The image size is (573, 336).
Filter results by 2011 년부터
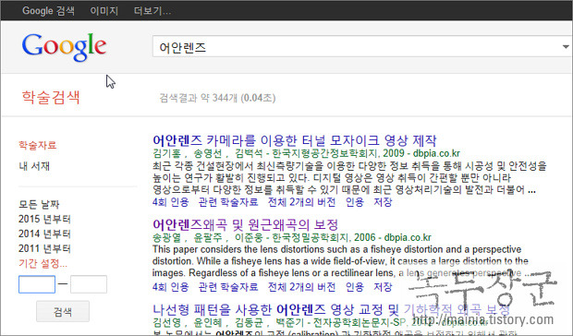pyautogui.click(x=44, y=249)
